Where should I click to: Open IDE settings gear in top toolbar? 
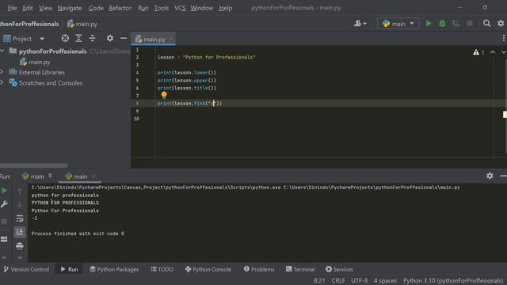pos(501,23)
